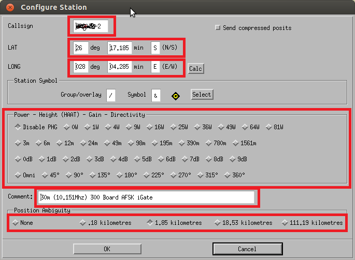
Task: Select 1W power option
Action: [91, 127]
